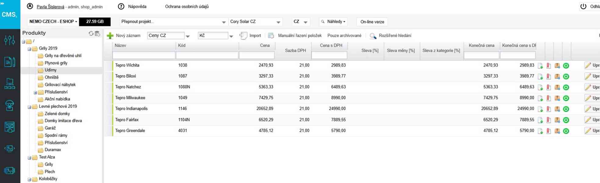Click the package box icon for Tepro Milwaukee

coord(557,98)
